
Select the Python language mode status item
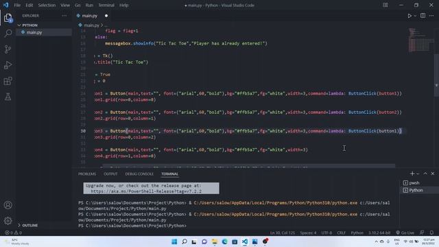[357, 233]
